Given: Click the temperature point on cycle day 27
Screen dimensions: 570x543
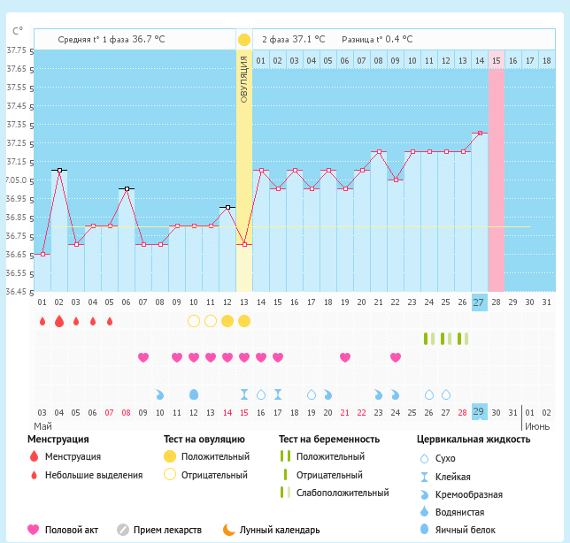Looking at the screenshot, I should [x=480, y=134].
